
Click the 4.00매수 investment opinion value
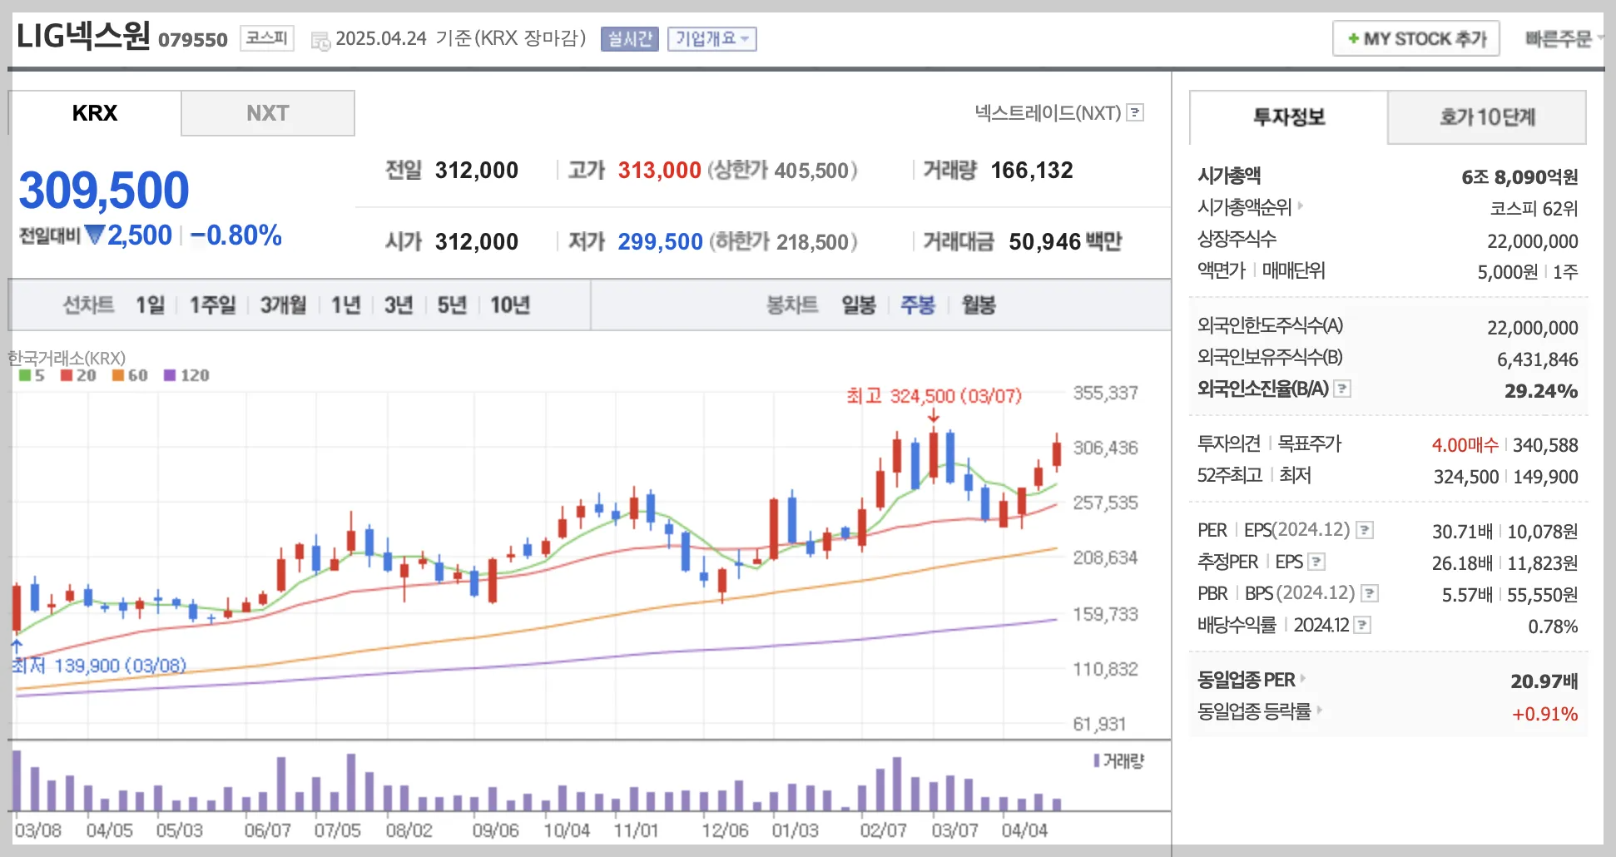click(x=1465, y=445)
